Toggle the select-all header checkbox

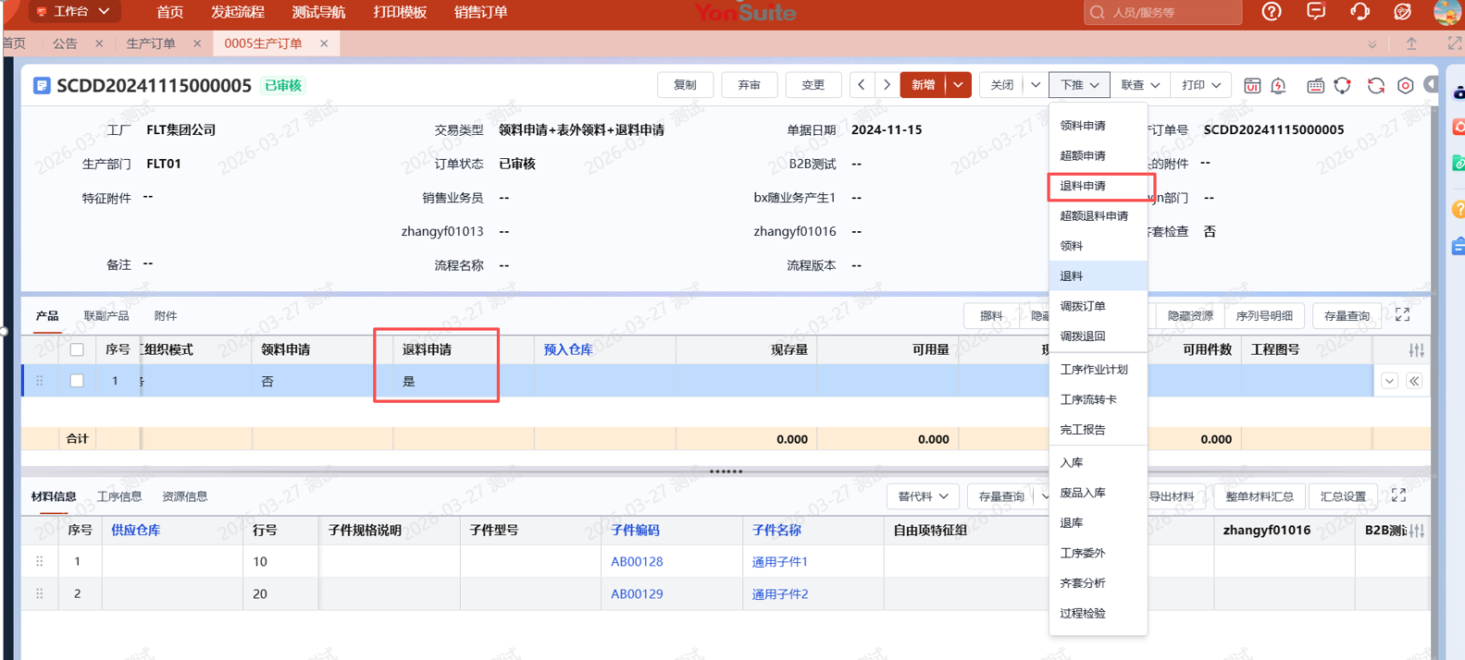coord(77,349)
